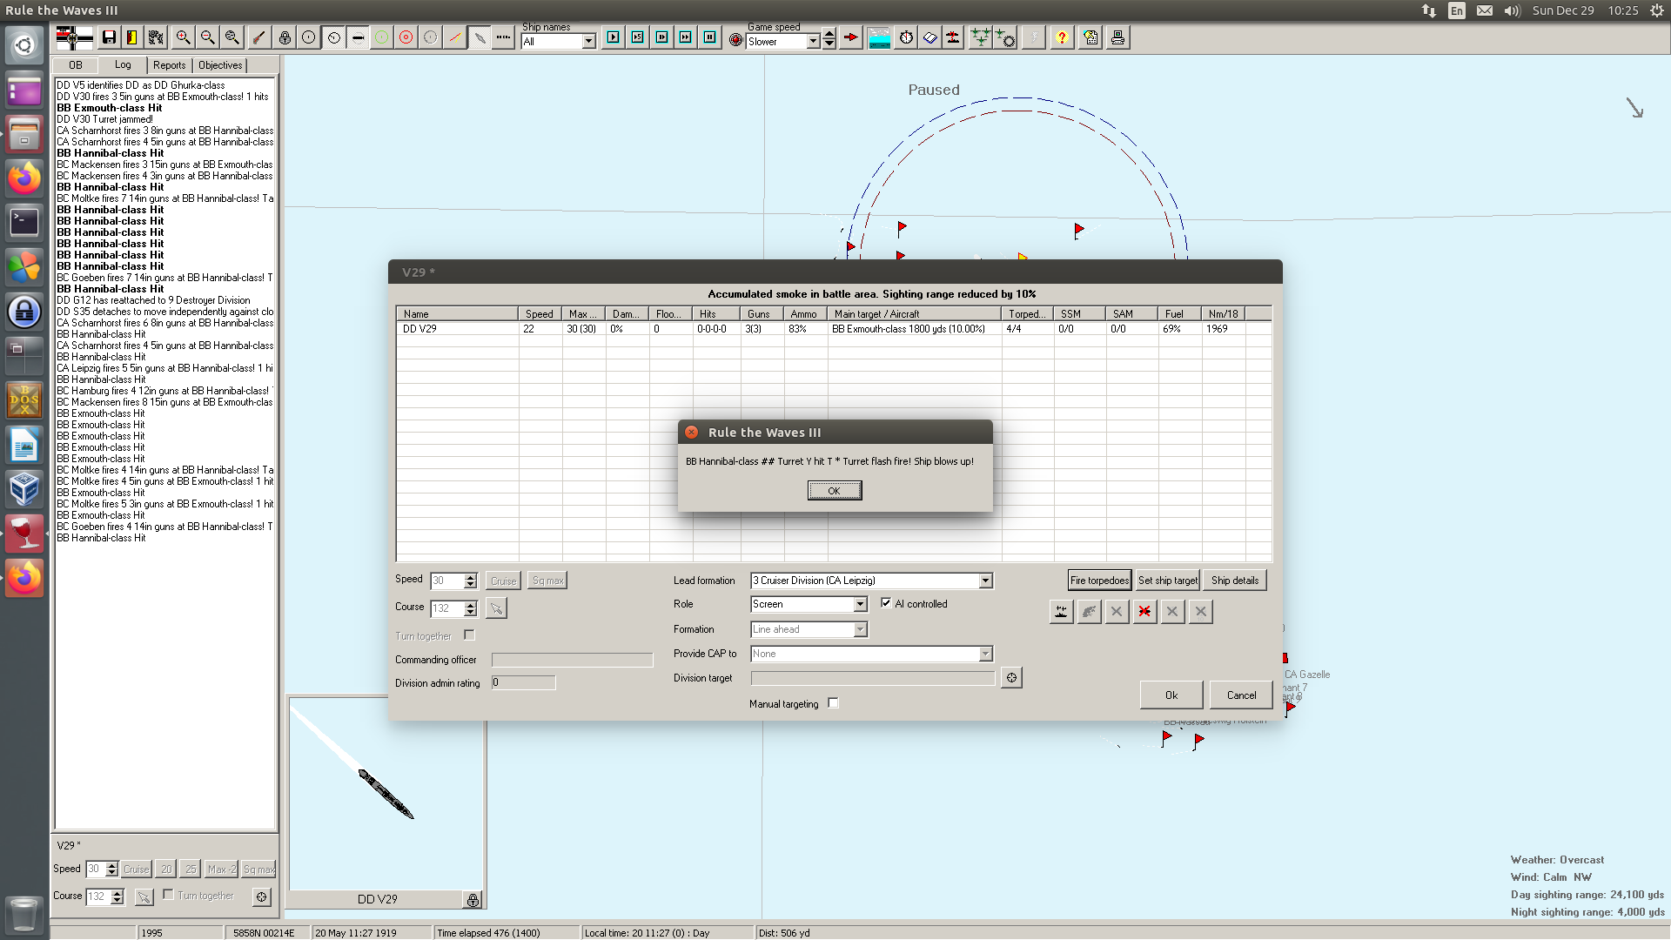This screenshot has height=940, width=1671.
Task: Open help with yellow question mark
Action: 1062,37
